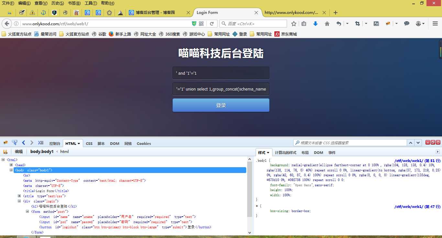Open the 京东商城 bookmark
442x238 pixels.
(x=286, y=34)
